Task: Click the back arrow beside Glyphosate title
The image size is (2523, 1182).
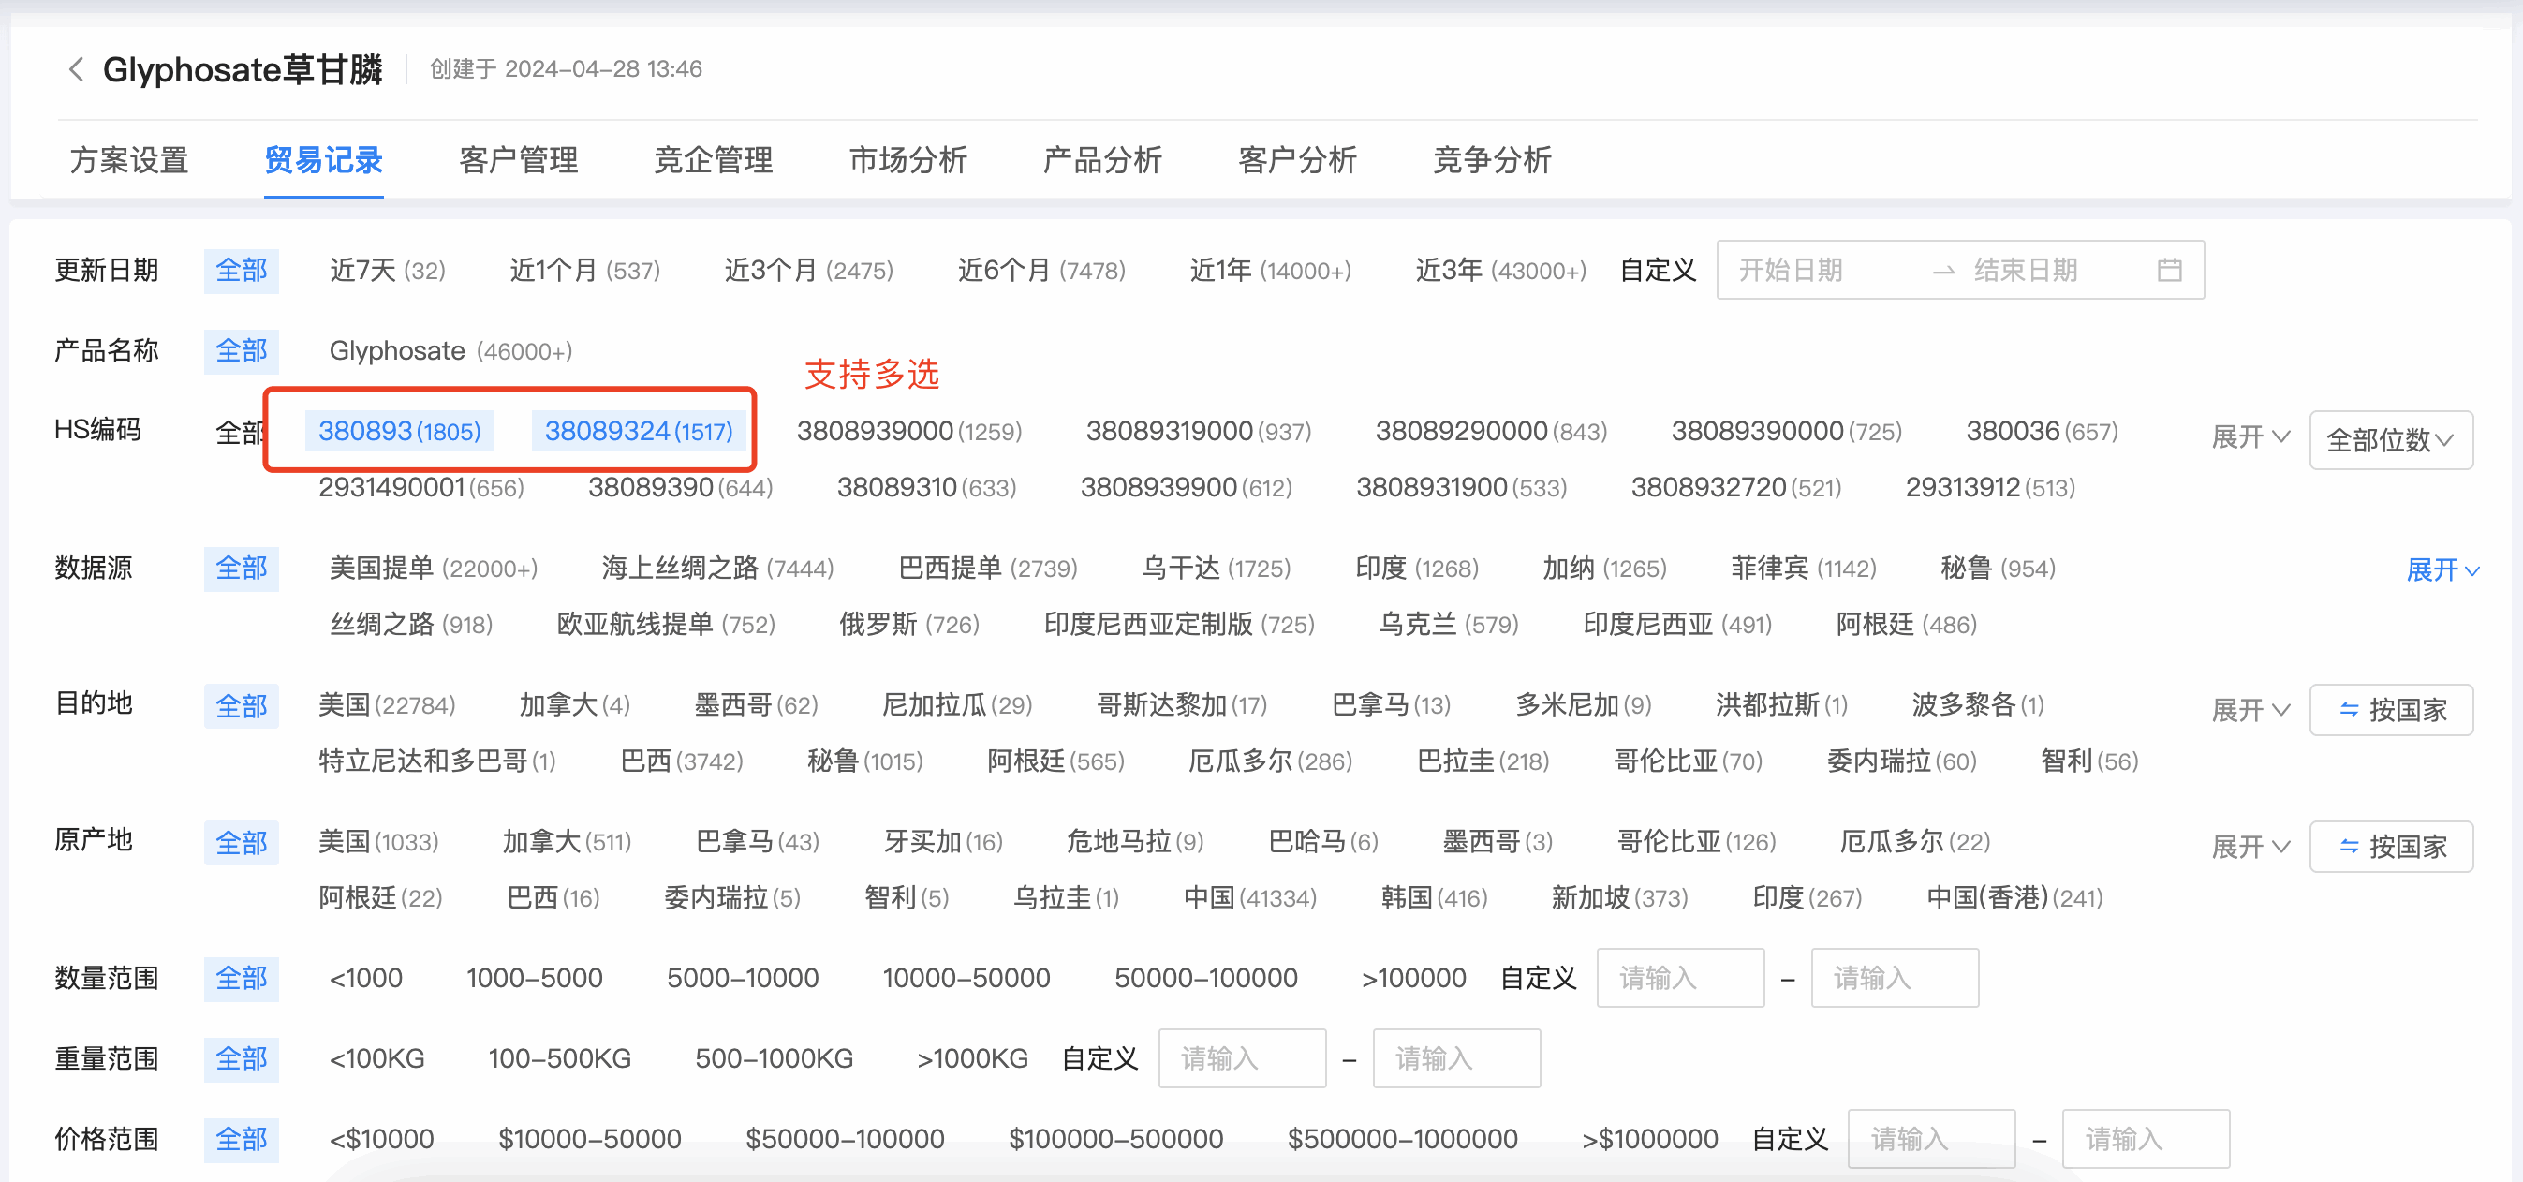Action: 76,69
